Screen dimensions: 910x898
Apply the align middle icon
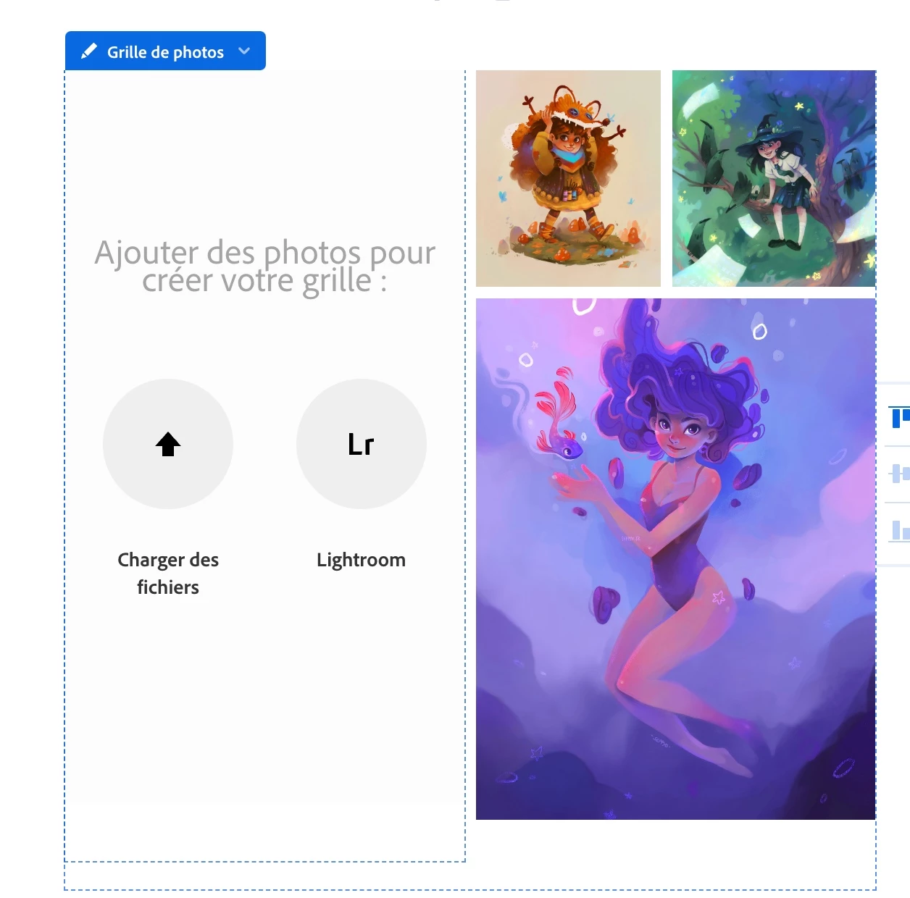tap(899, 474)
